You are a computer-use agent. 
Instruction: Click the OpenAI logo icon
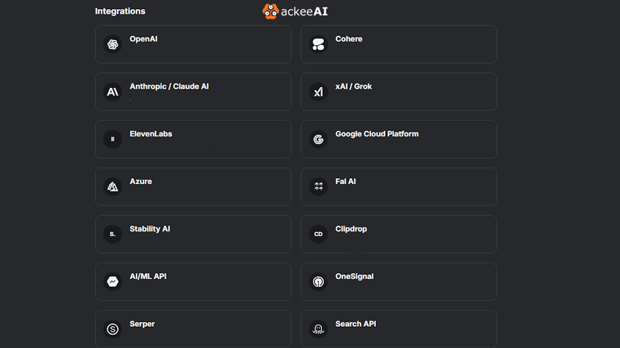pos(113,44)
